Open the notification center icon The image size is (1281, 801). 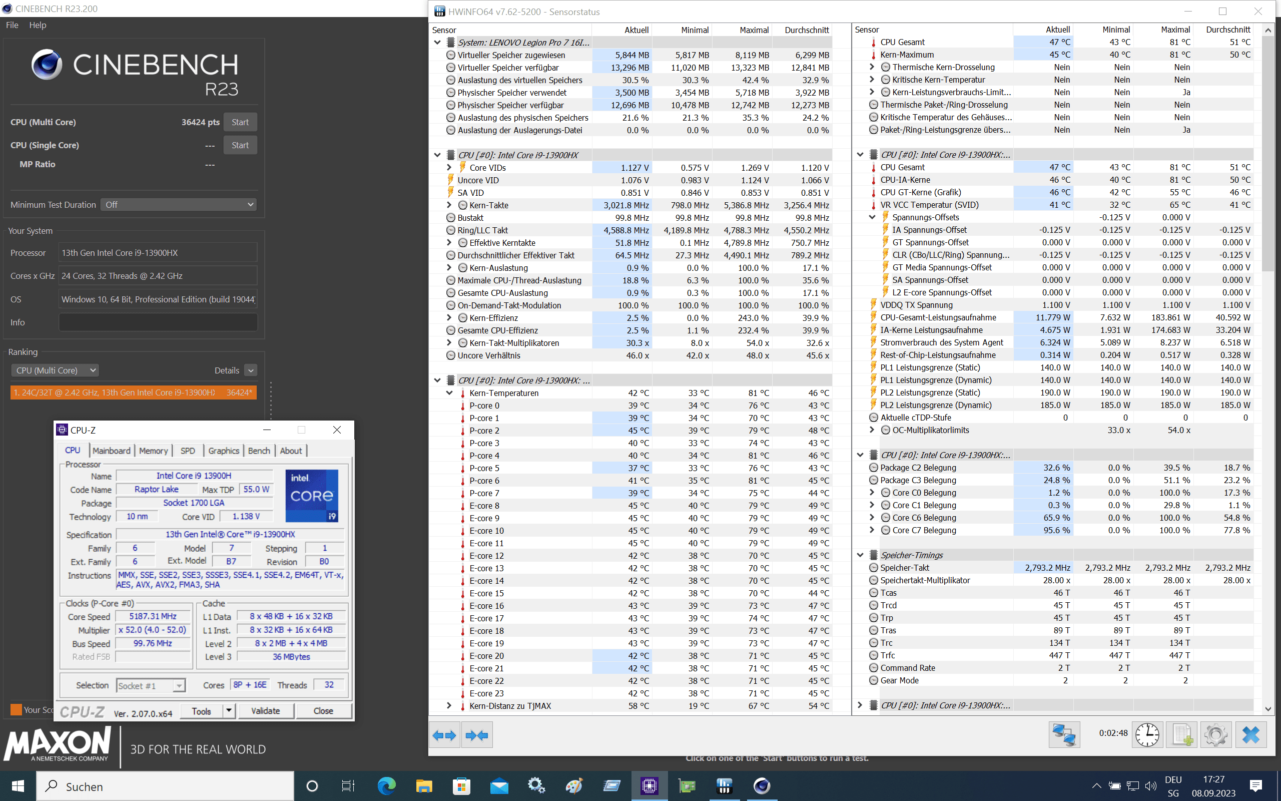coord(1255,786)
